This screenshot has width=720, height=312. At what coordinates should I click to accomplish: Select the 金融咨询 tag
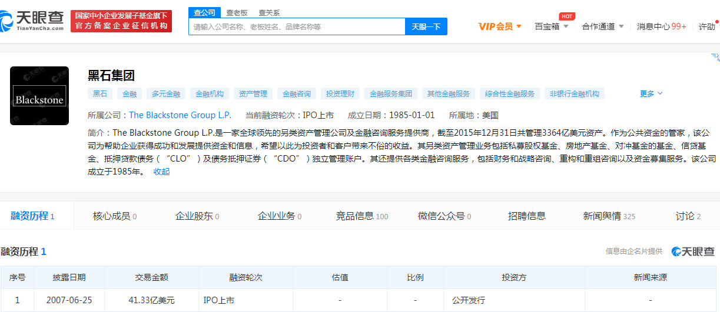point(297,93)
